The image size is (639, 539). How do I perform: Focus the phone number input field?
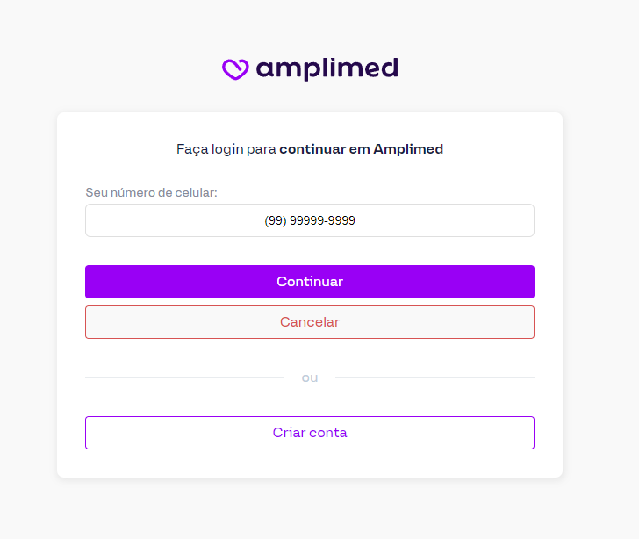[310, 220]
